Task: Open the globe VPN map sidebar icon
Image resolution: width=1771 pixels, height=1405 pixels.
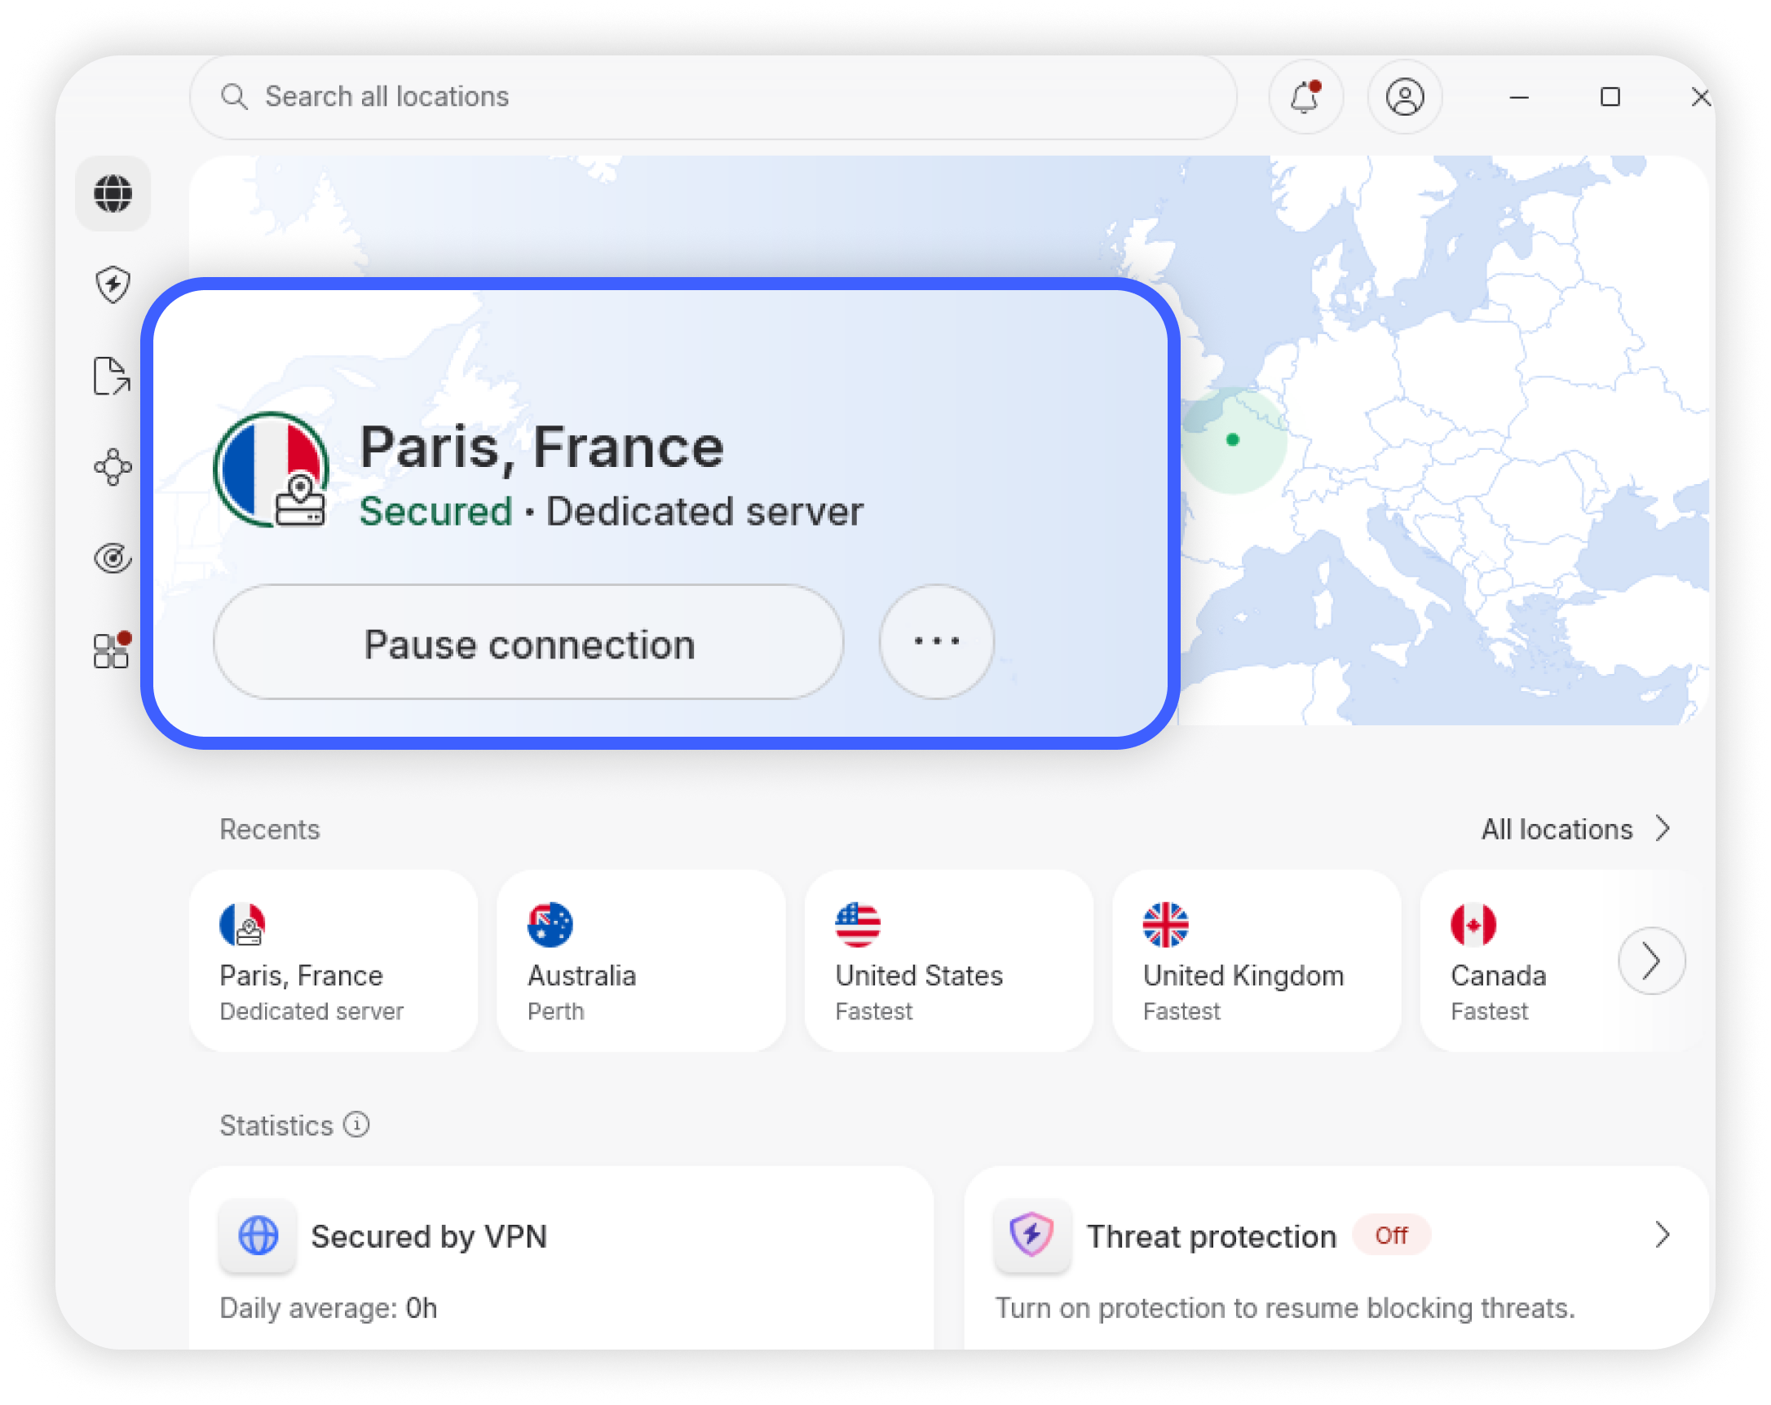Action: tap(113, 193)
